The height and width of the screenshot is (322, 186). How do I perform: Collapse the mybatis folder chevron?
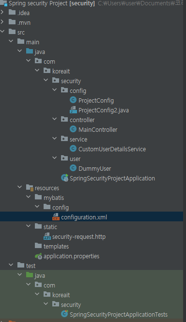(x=29, y=197)
